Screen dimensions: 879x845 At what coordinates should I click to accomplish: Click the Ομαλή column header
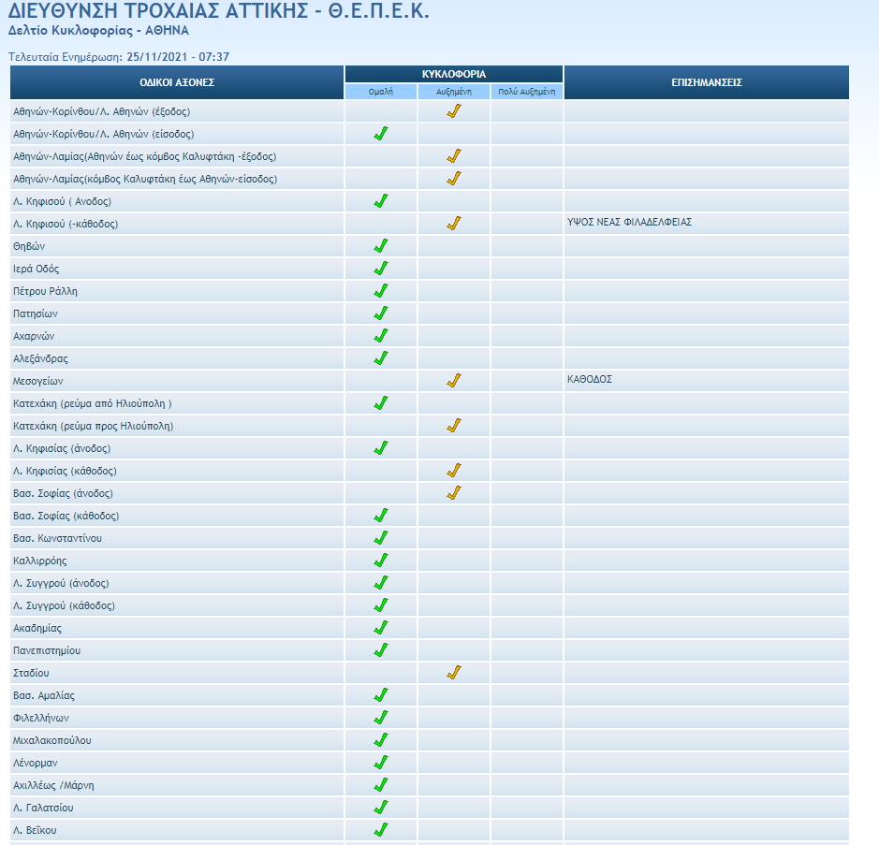point(381,92)
